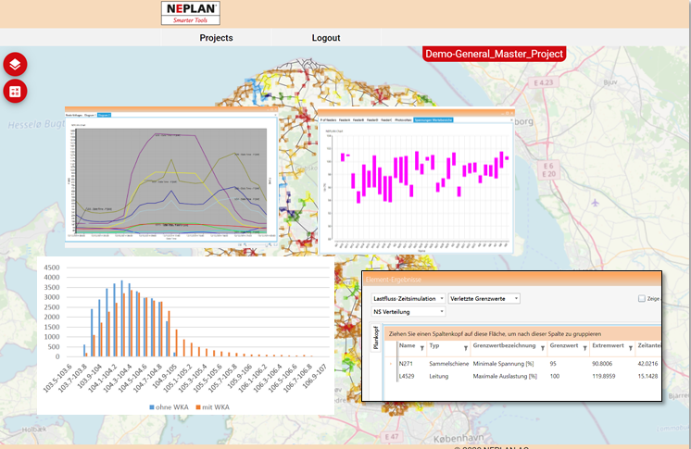The width and height of the screenshot is (691, 449).
Task: Filter the Extremwert column
Action: (631, 348)
